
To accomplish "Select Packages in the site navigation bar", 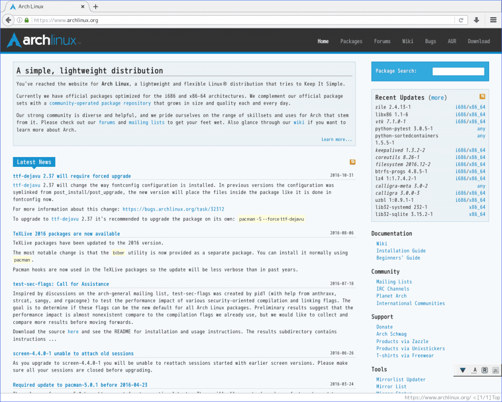I will 351,41.
